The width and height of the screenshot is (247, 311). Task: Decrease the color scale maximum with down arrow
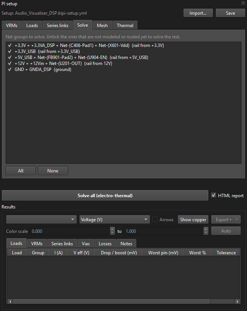click(x=206, y=233)
